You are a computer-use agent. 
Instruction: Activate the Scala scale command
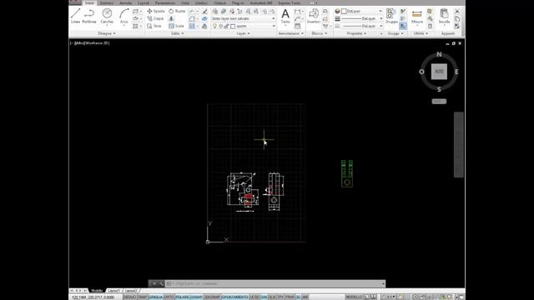(176, 26)
